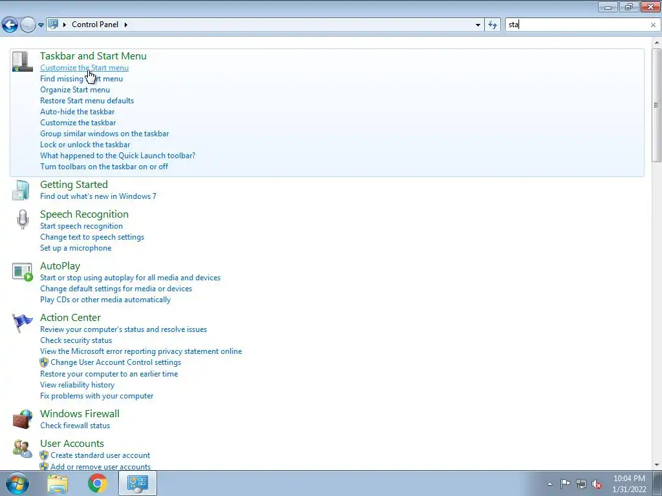Open Play CDs or other media automatically

(105, 300)
